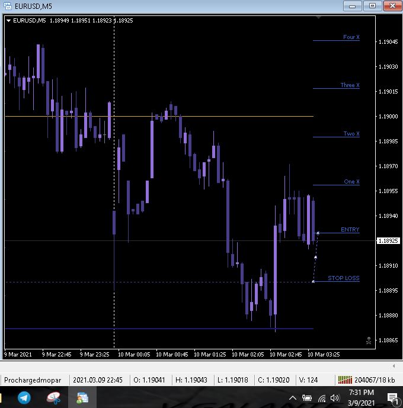Screen dimensions: 403x408
Task: Click the 2021.03.09 22:45 status bar field
Action: [x=98, y=380]
